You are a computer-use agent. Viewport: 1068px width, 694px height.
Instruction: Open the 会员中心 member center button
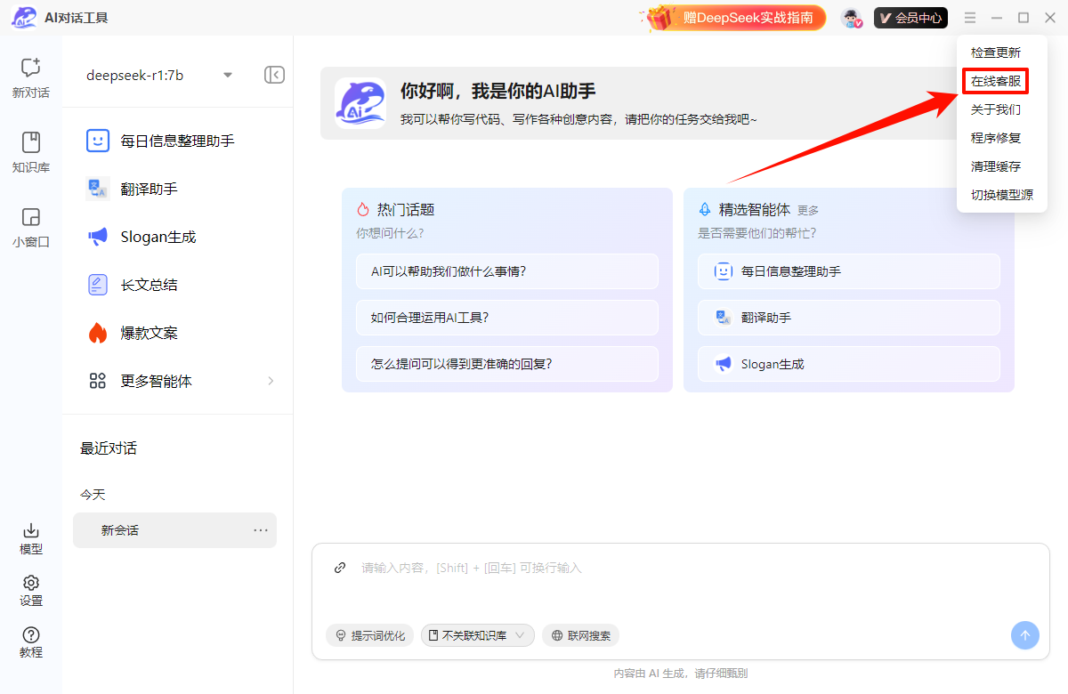tap(910, 18)
